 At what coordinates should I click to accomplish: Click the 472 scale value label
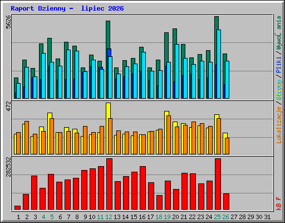coord(8,106)
